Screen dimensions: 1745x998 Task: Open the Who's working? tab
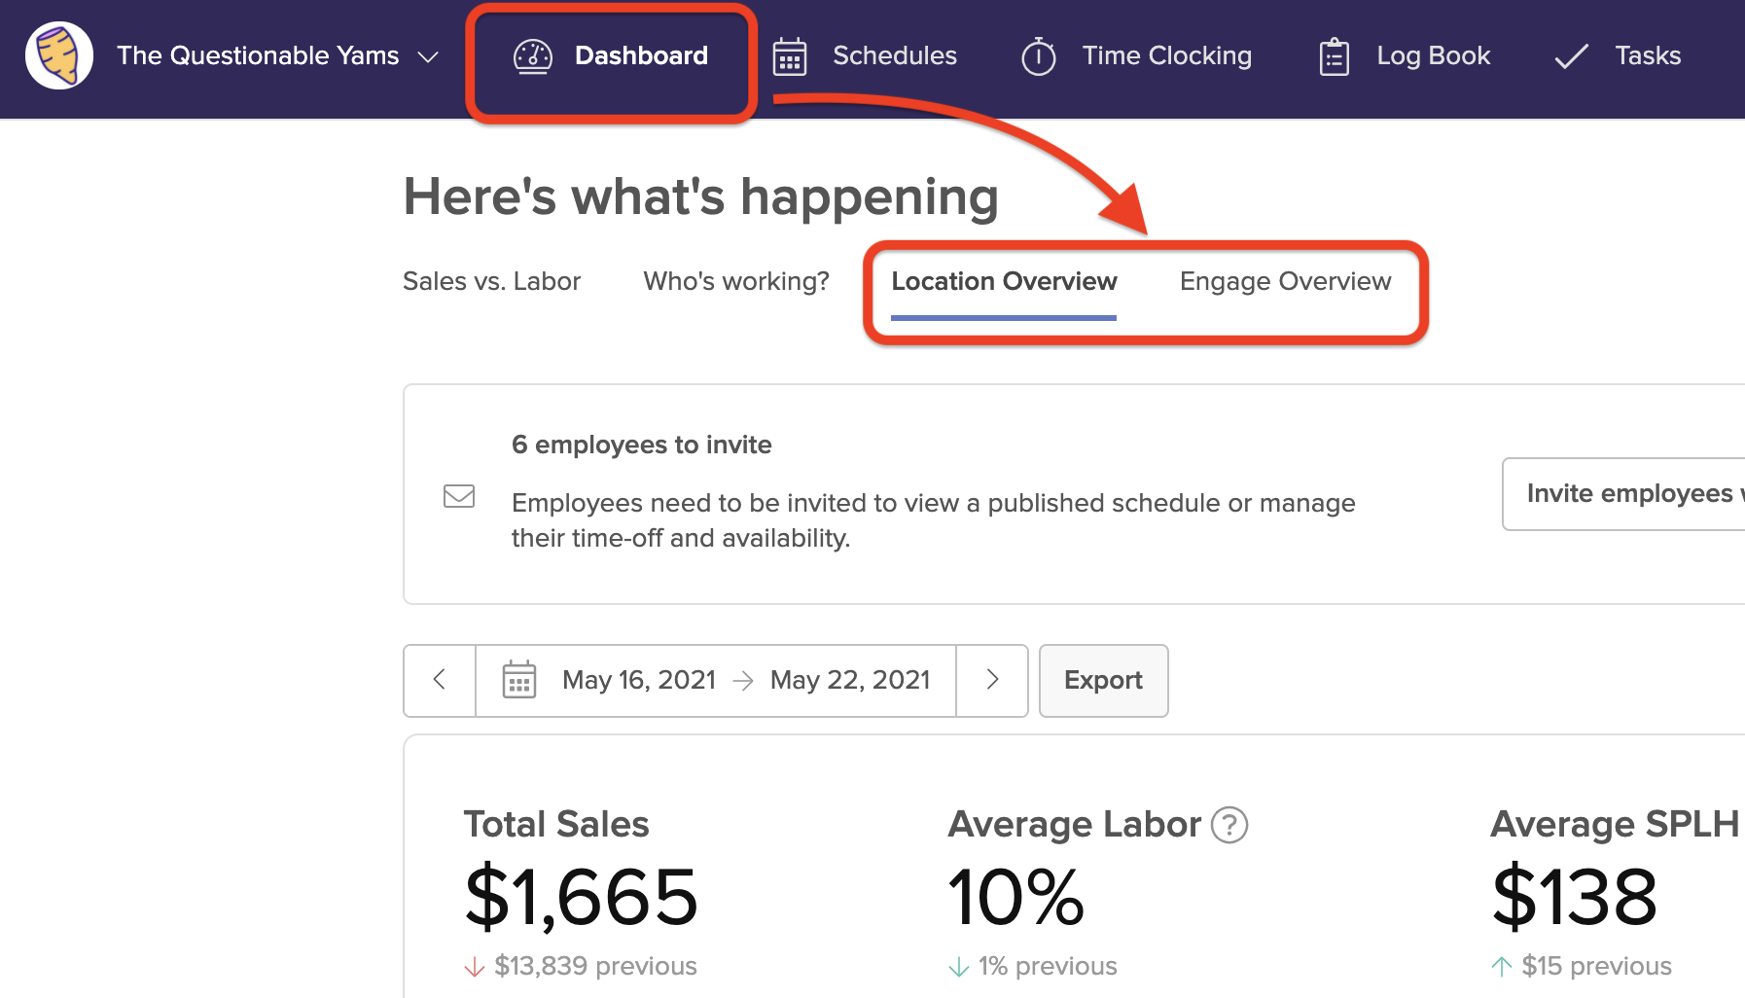736,281
